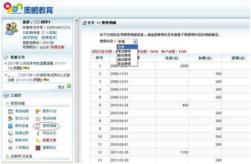Open the 2011年12月课程考试预约 announcement
The width and height of the screenshot is (251, 164).
(39, 77)
